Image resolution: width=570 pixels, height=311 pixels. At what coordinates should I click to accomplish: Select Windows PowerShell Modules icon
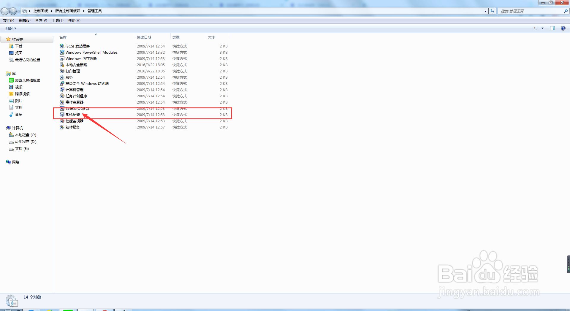pyautogui.click(x=62, y=52)
